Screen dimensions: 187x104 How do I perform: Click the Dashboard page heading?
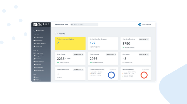[60, 34]
